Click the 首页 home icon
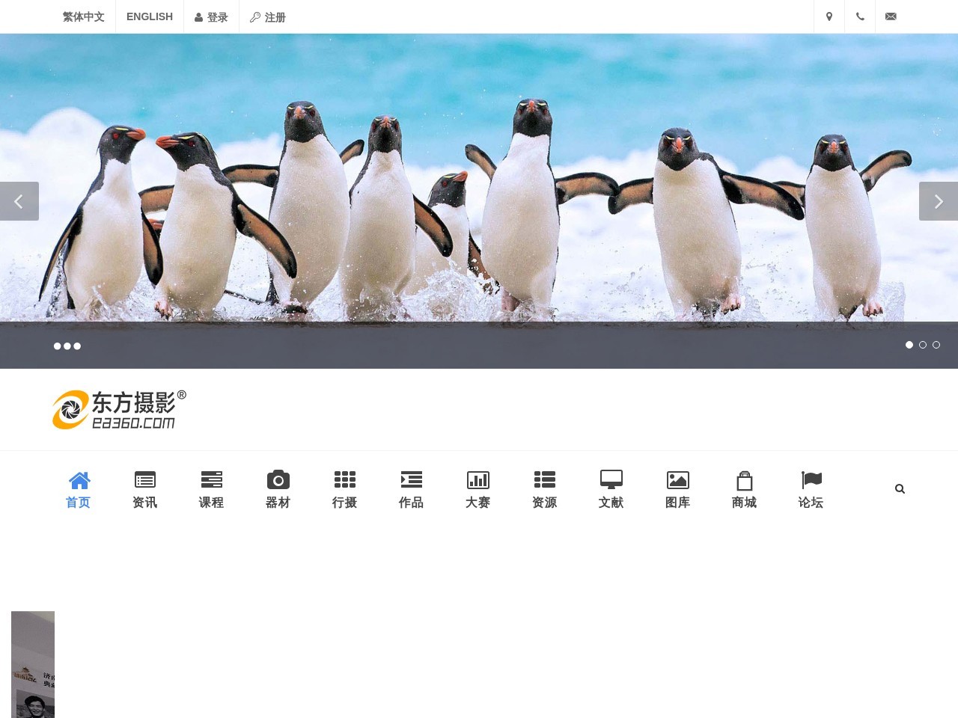The image size is (958, 718). point(79,479)
